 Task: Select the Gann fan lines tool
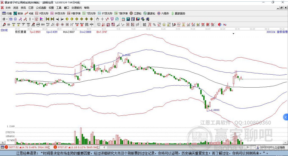[x=103, y=25]
